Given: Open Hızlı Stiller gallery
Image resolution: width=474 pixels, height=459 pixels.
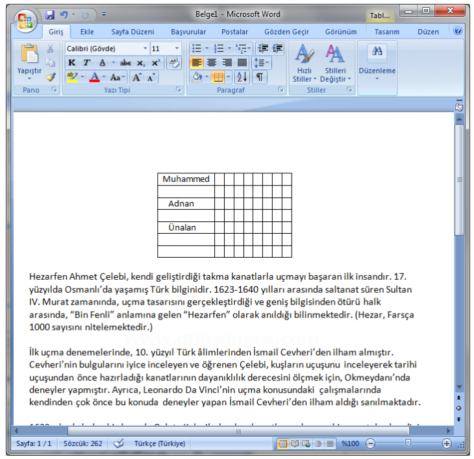Looking at the screenshot, I should (x=304, y=64).
